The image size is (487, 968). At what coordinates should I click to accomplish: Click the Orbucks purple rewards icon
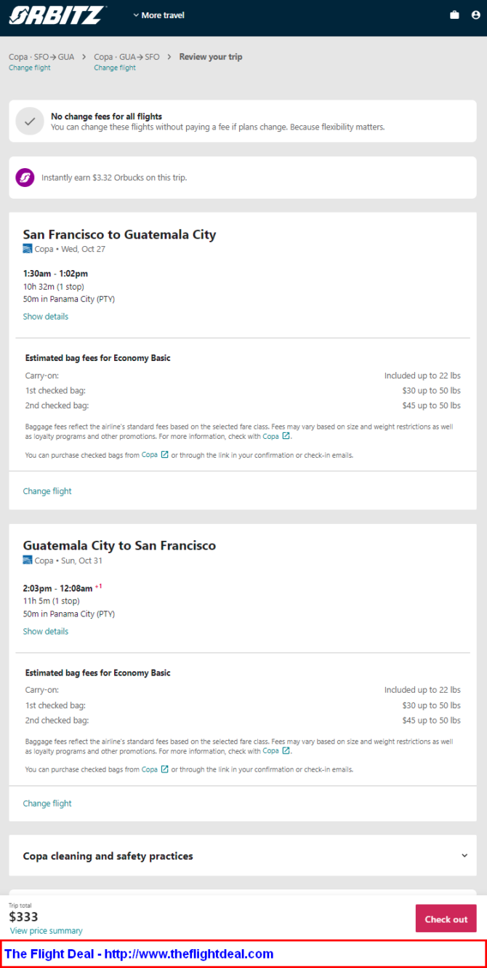point(25,178)
